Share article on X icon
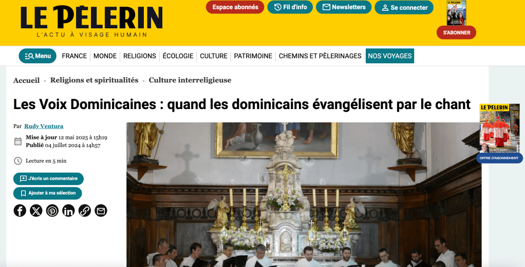The height and width of the screenshot is (267, 525). pyautogui.click(x=36, y=210)
